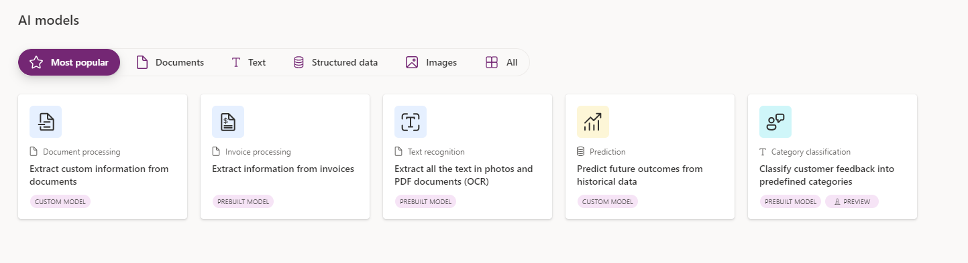Switch to the Text tab
The height and width of the screenshot is (263, 968).
pos(248,62)
